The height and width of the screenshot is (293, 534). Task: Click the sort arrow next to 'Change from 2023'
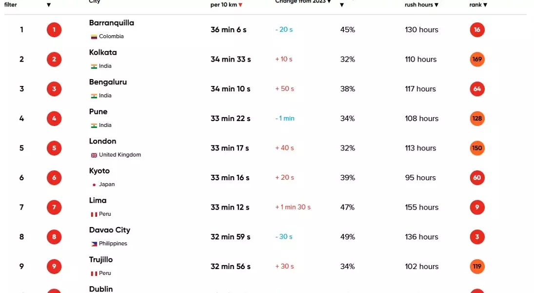click(x=329, y=2)
